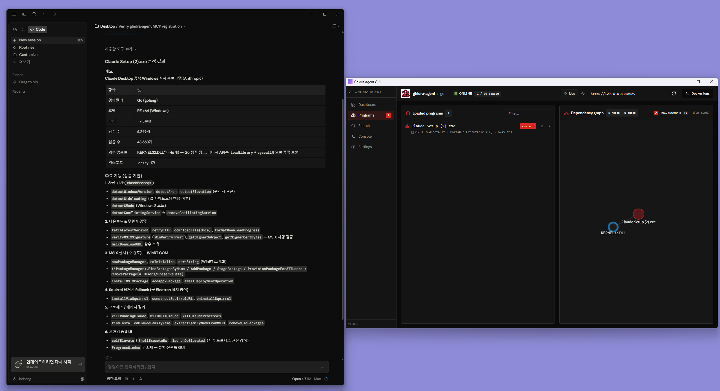Open the Dashboard menu item

point(367,105)
